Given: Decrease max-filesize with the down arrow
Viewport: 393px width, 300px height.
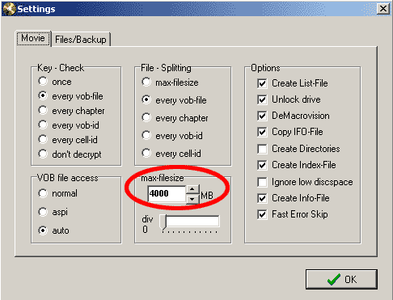Looking at the screenshot, I should point(192,199).
